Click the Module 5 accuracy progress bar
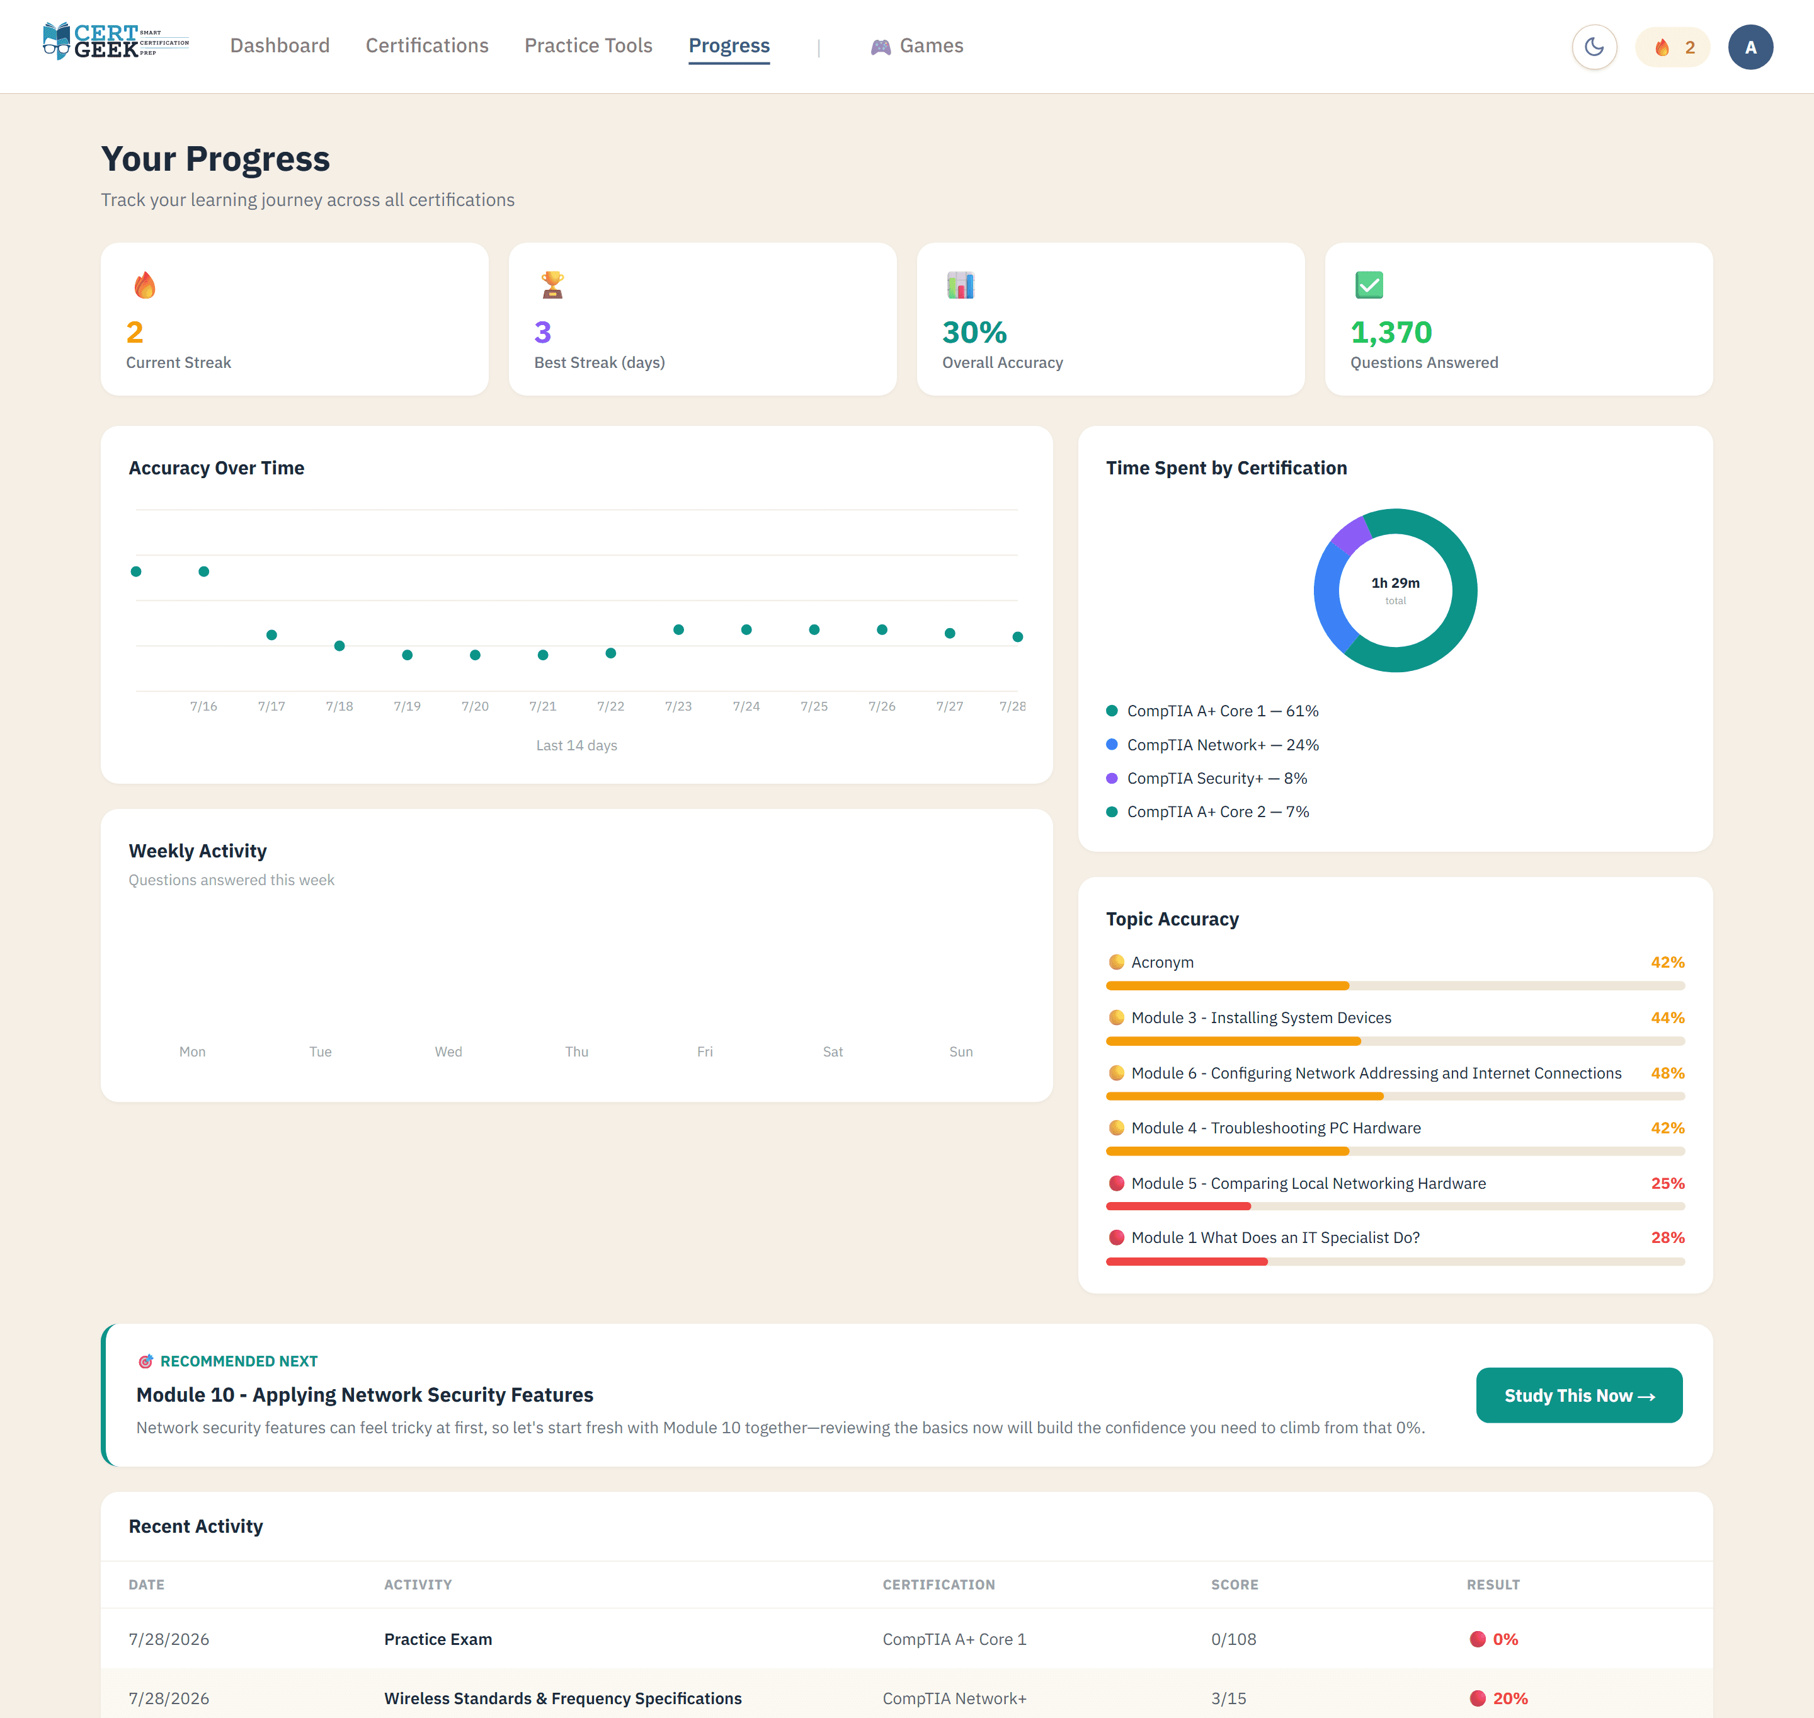This screenshot has width=1814, height=1718. click(1395, 1207)
